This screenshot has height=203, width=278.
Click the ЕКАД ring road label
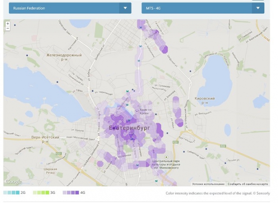pyautogui.click(x=267, y=38)
